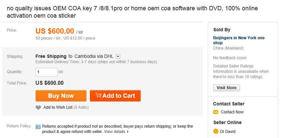The image size is (282, 138).
Task: Open Beijingers in New York store link
Action: pos(239,40)
